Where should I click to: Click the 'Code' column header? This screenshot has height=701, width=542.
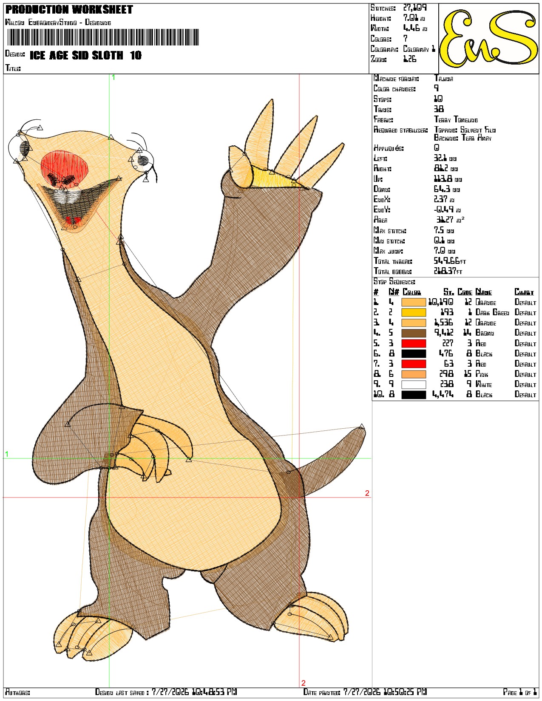[465, 292]
